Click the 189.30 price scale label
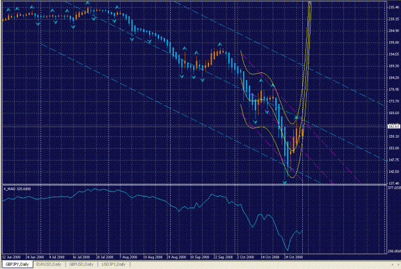 tap(393, 66)
